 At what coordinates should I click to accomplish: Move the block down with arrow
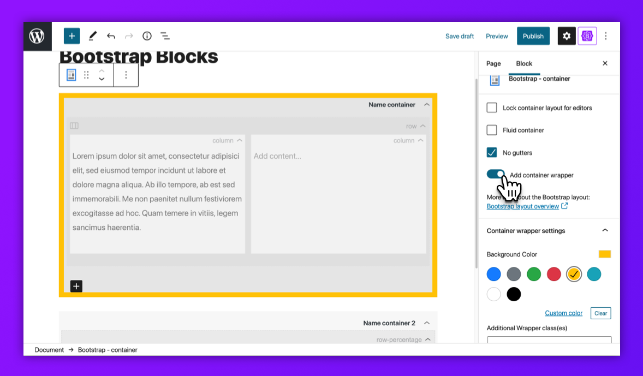point(102,79)
